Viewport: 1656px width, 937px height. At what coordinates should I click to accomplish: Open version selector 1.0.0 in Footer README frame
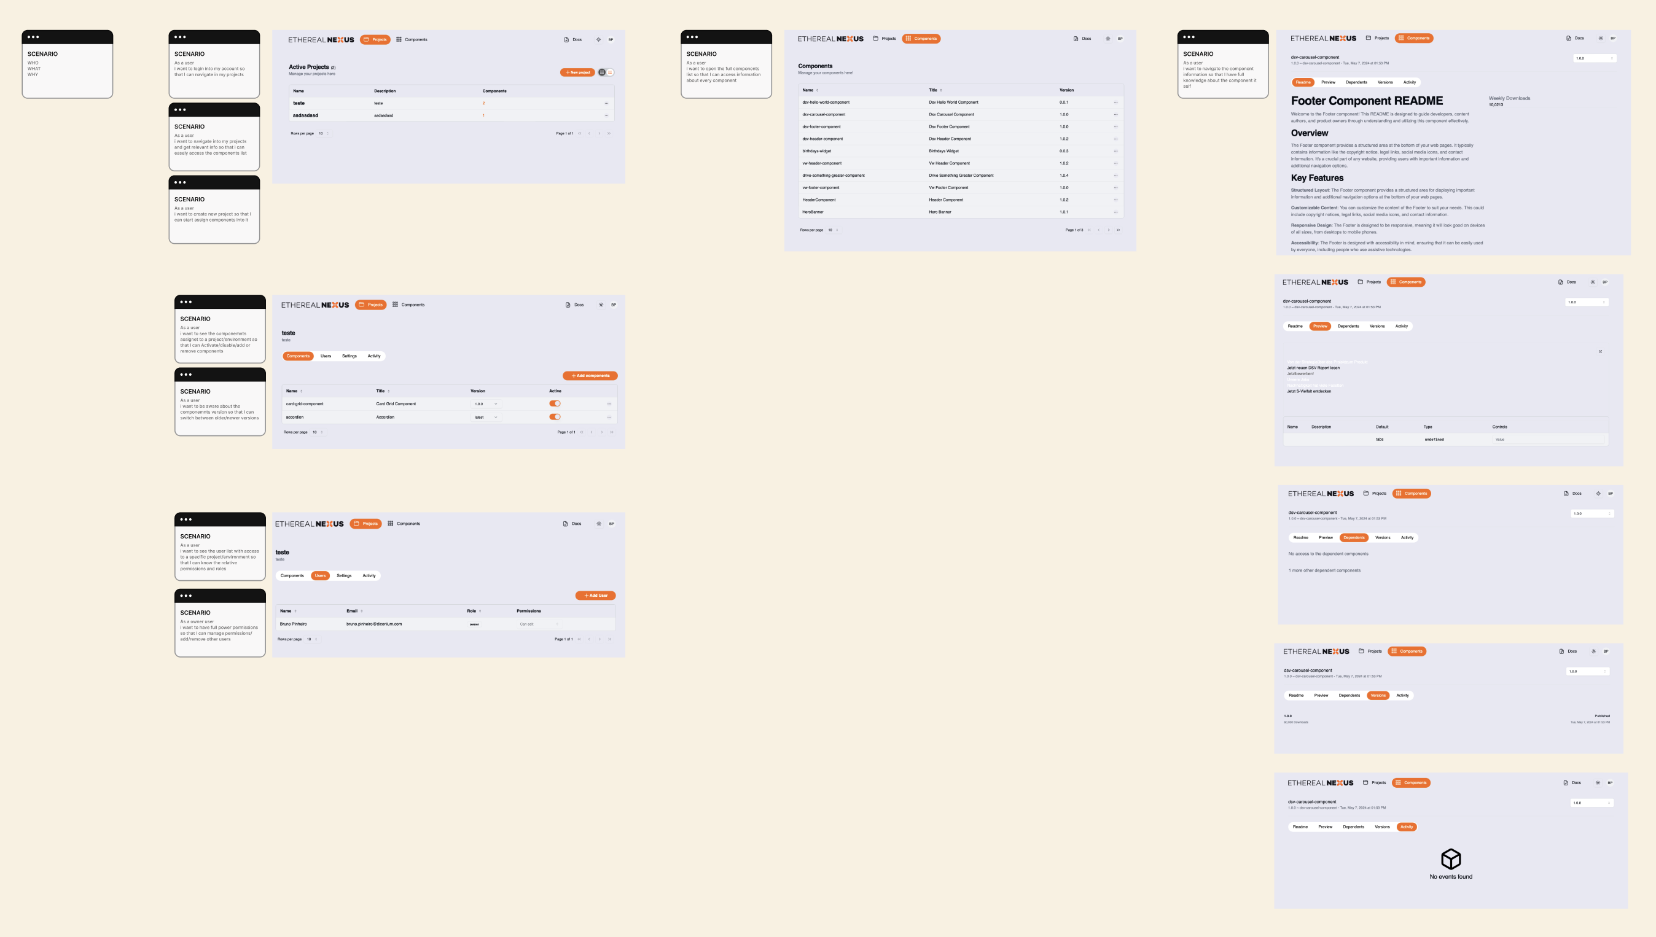tap(1594, 58)
